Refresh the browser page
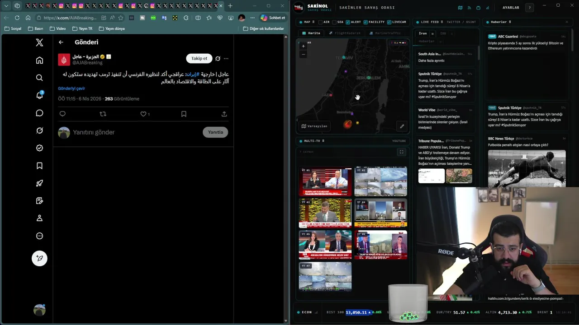Screen dimensions: 579x325 click(17, 18)
